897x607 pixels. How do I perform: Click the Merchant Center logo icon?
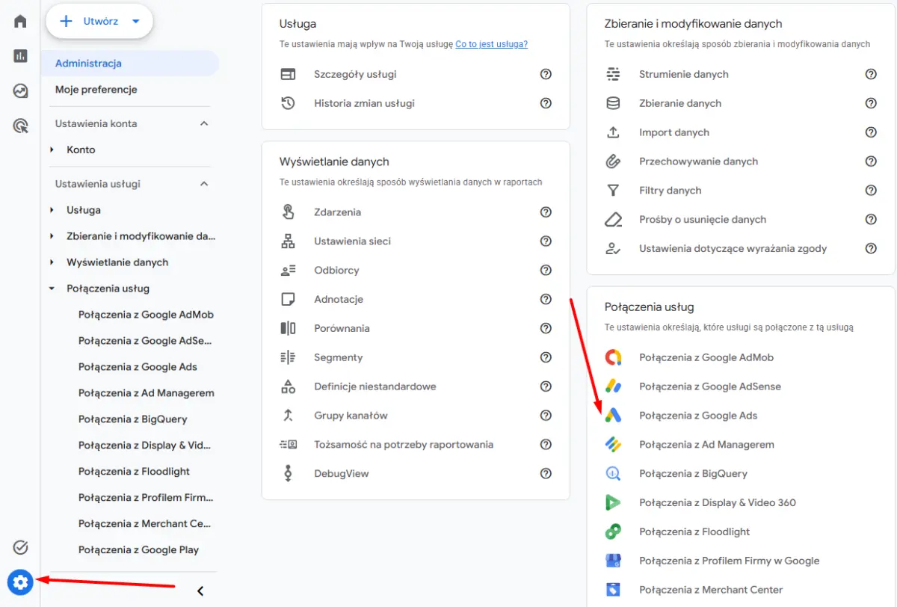tap(613, 590)
